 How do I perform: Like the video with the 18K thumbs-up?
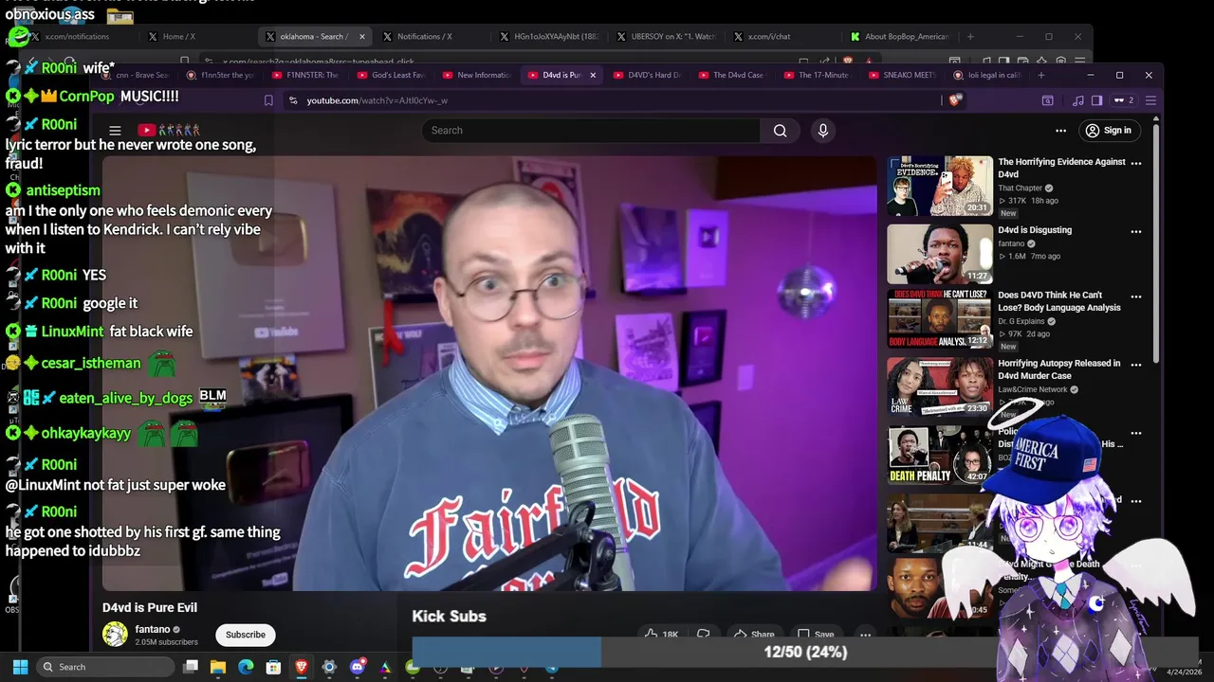point(661,635)
